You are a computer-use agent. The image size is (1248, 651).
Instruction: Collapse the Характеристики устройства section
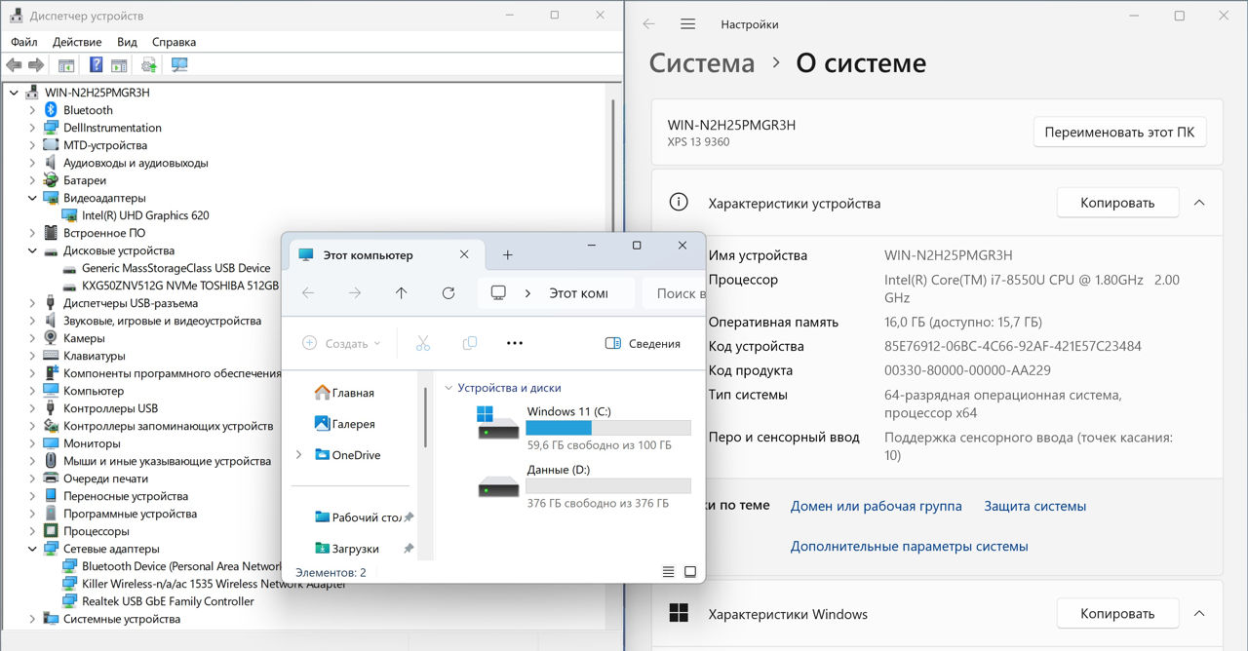(1199, 203)
